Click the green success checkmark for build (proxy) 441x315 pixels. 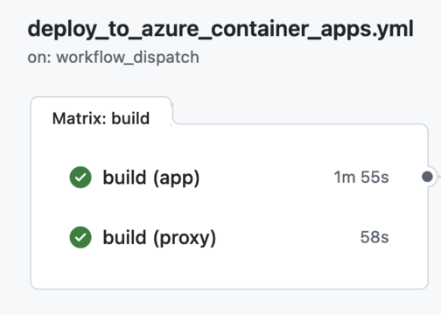coord(80,237)
